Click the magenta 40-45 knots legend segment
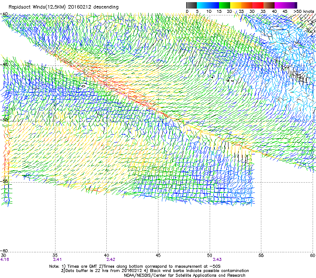This screenshot has height=278, width=316. 280,5
